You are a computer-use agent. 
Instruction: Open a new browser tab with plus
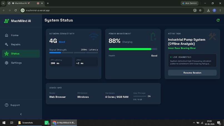[48, 3]
